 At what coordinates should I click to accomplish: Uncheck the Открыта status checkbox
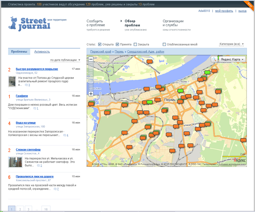[x=100, y=44]
